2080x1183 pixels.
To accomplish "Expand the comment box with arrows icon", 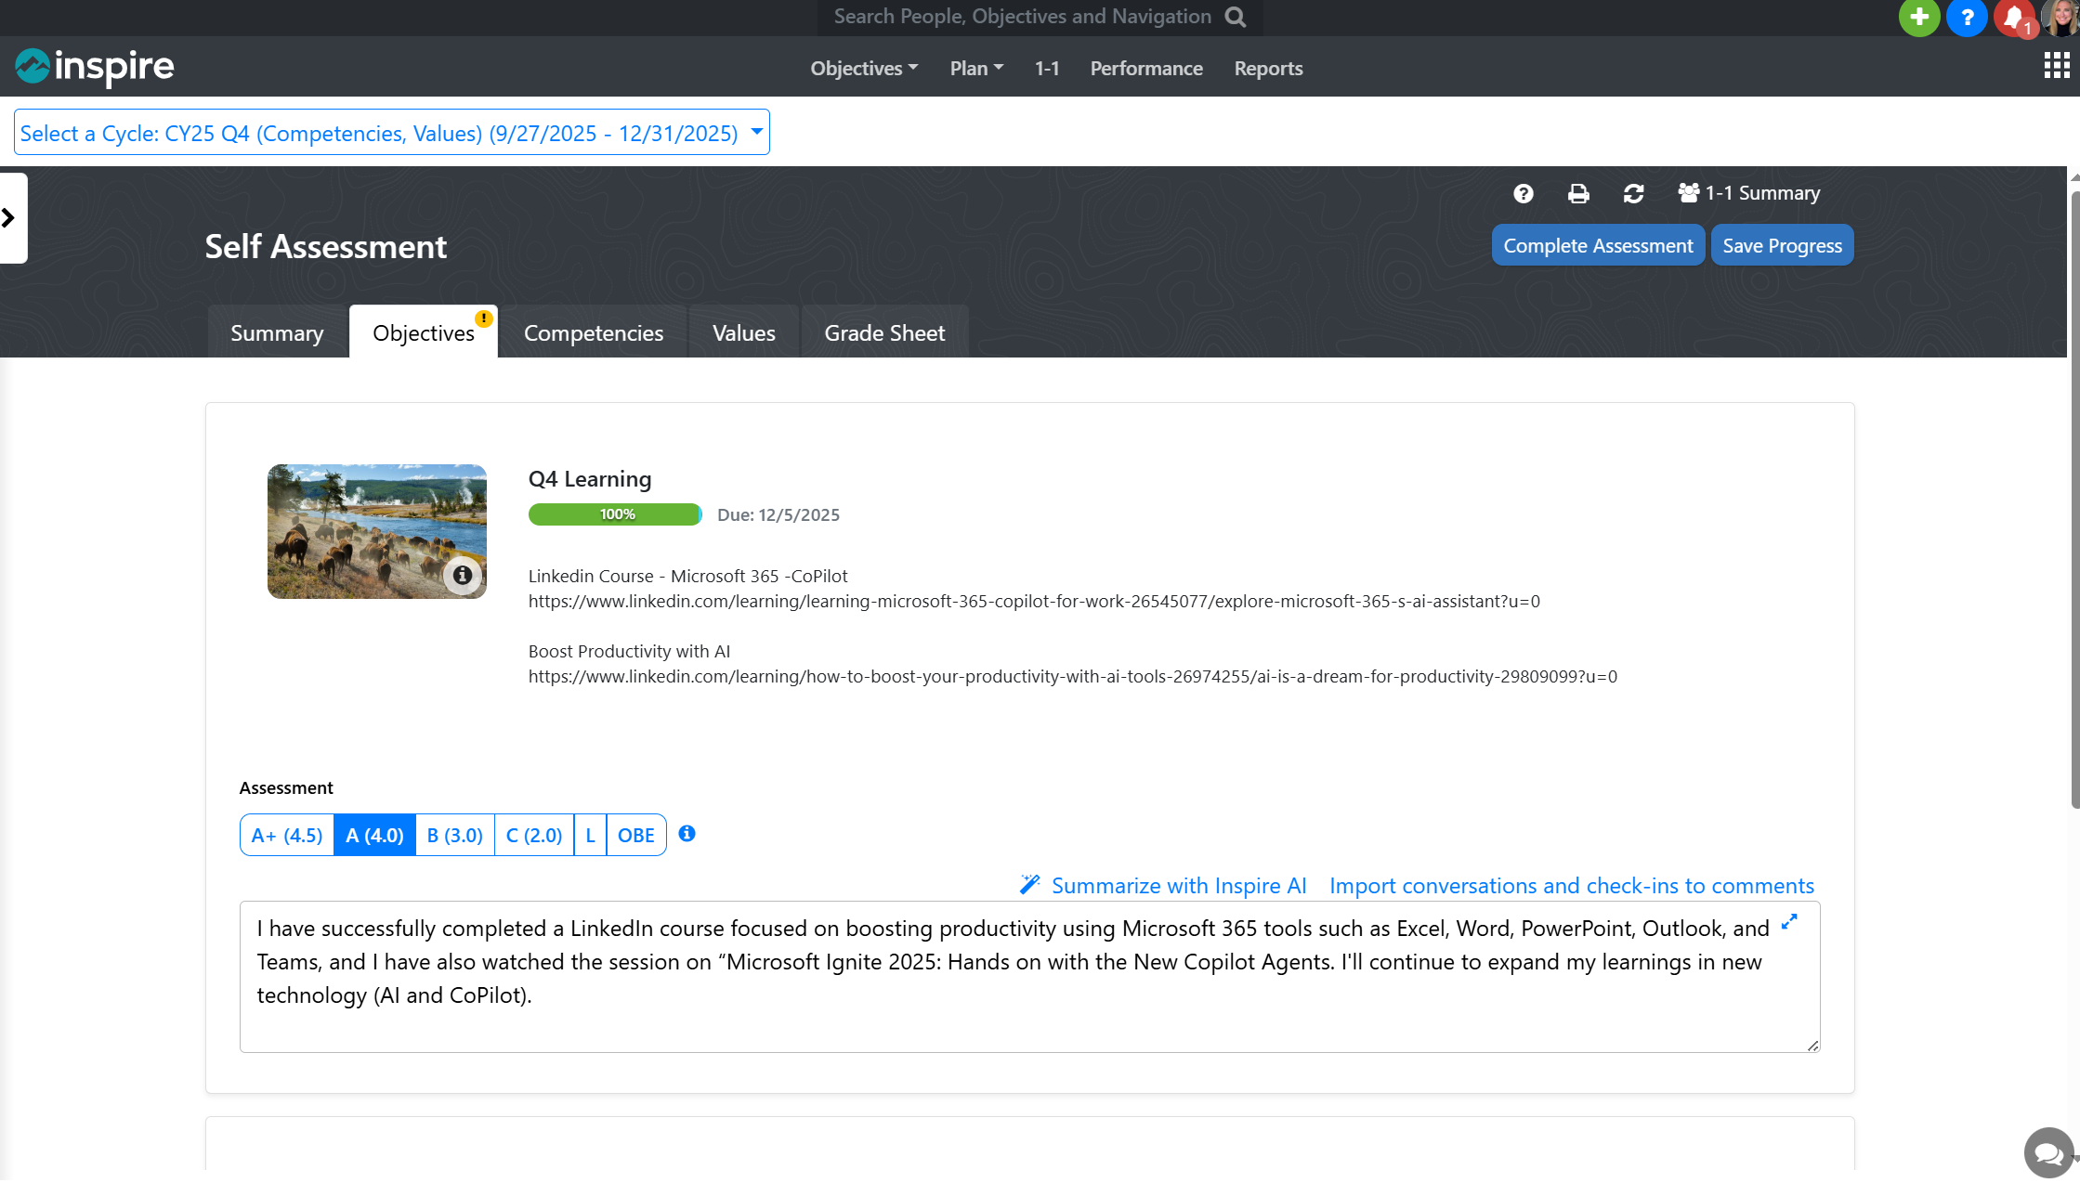I will (1789, 922).
